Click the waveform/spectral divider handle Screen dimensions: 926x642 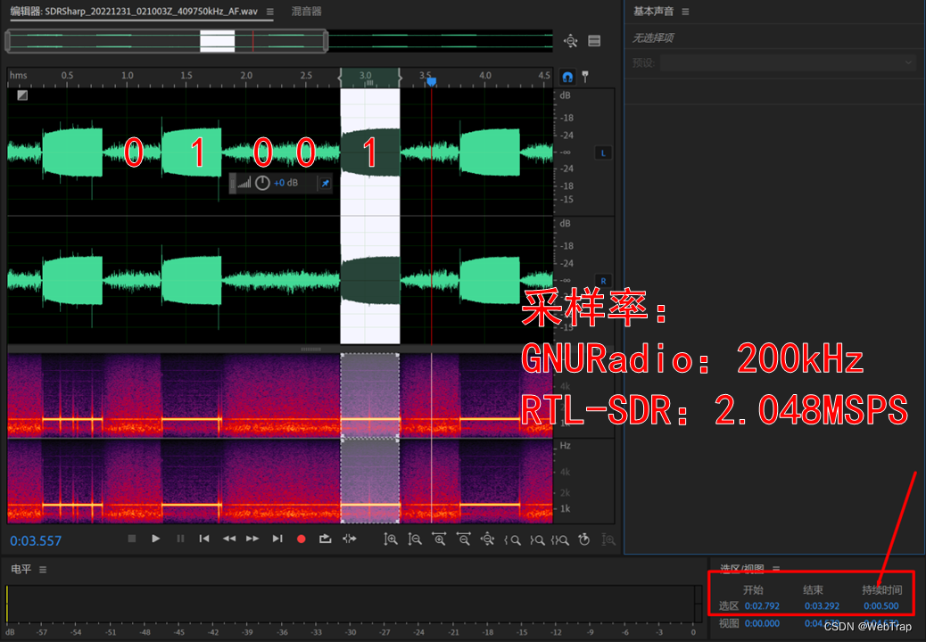pos(310,349)
